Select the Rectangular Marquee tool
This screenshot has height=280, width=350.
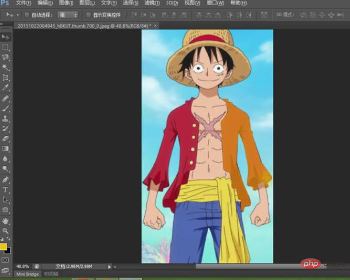5,47
